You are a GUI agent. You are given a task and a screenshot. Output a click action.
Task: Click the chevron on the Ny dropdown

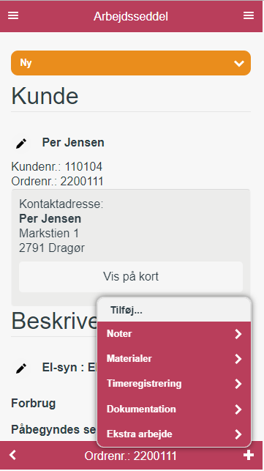(239, 64)
